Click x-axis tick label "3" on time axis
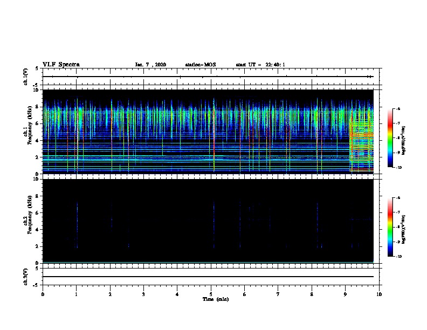This screenshot has width=427, height=330. click(143, 294)
